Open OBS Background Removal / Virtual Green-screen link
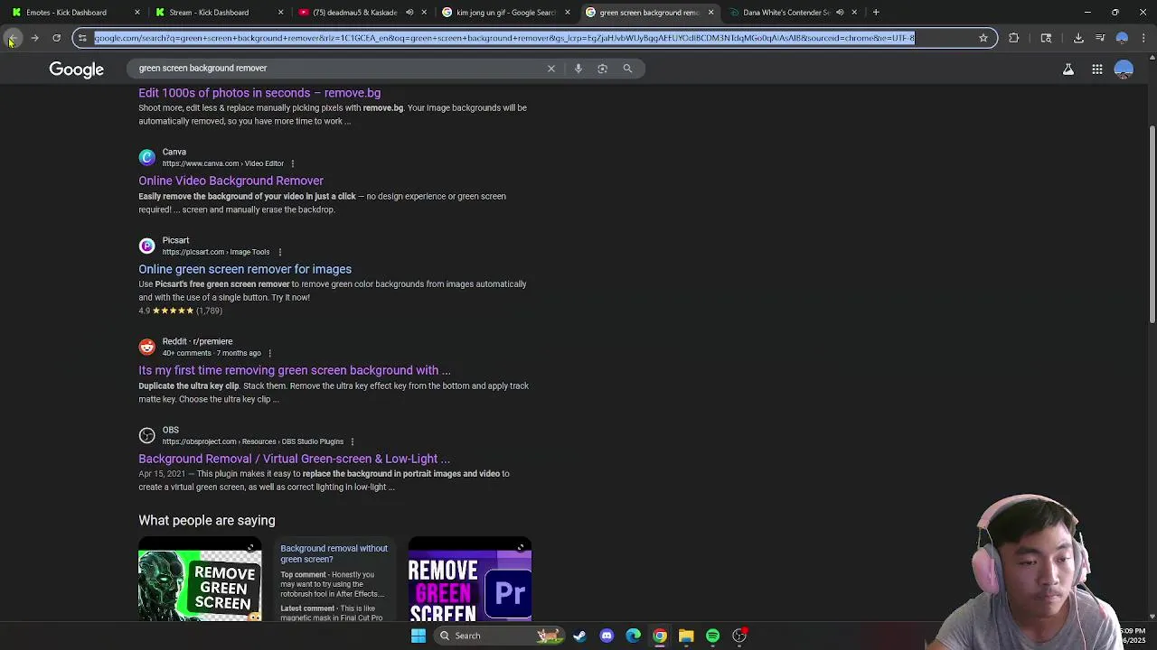1157x650 pixels. pos(294,459)
